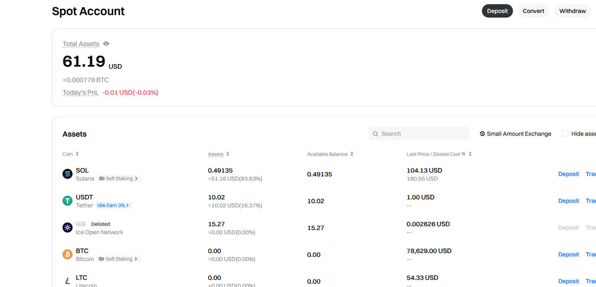
Task: Click the Litecoin coin logo icon
Action: (x=68, y=281)
